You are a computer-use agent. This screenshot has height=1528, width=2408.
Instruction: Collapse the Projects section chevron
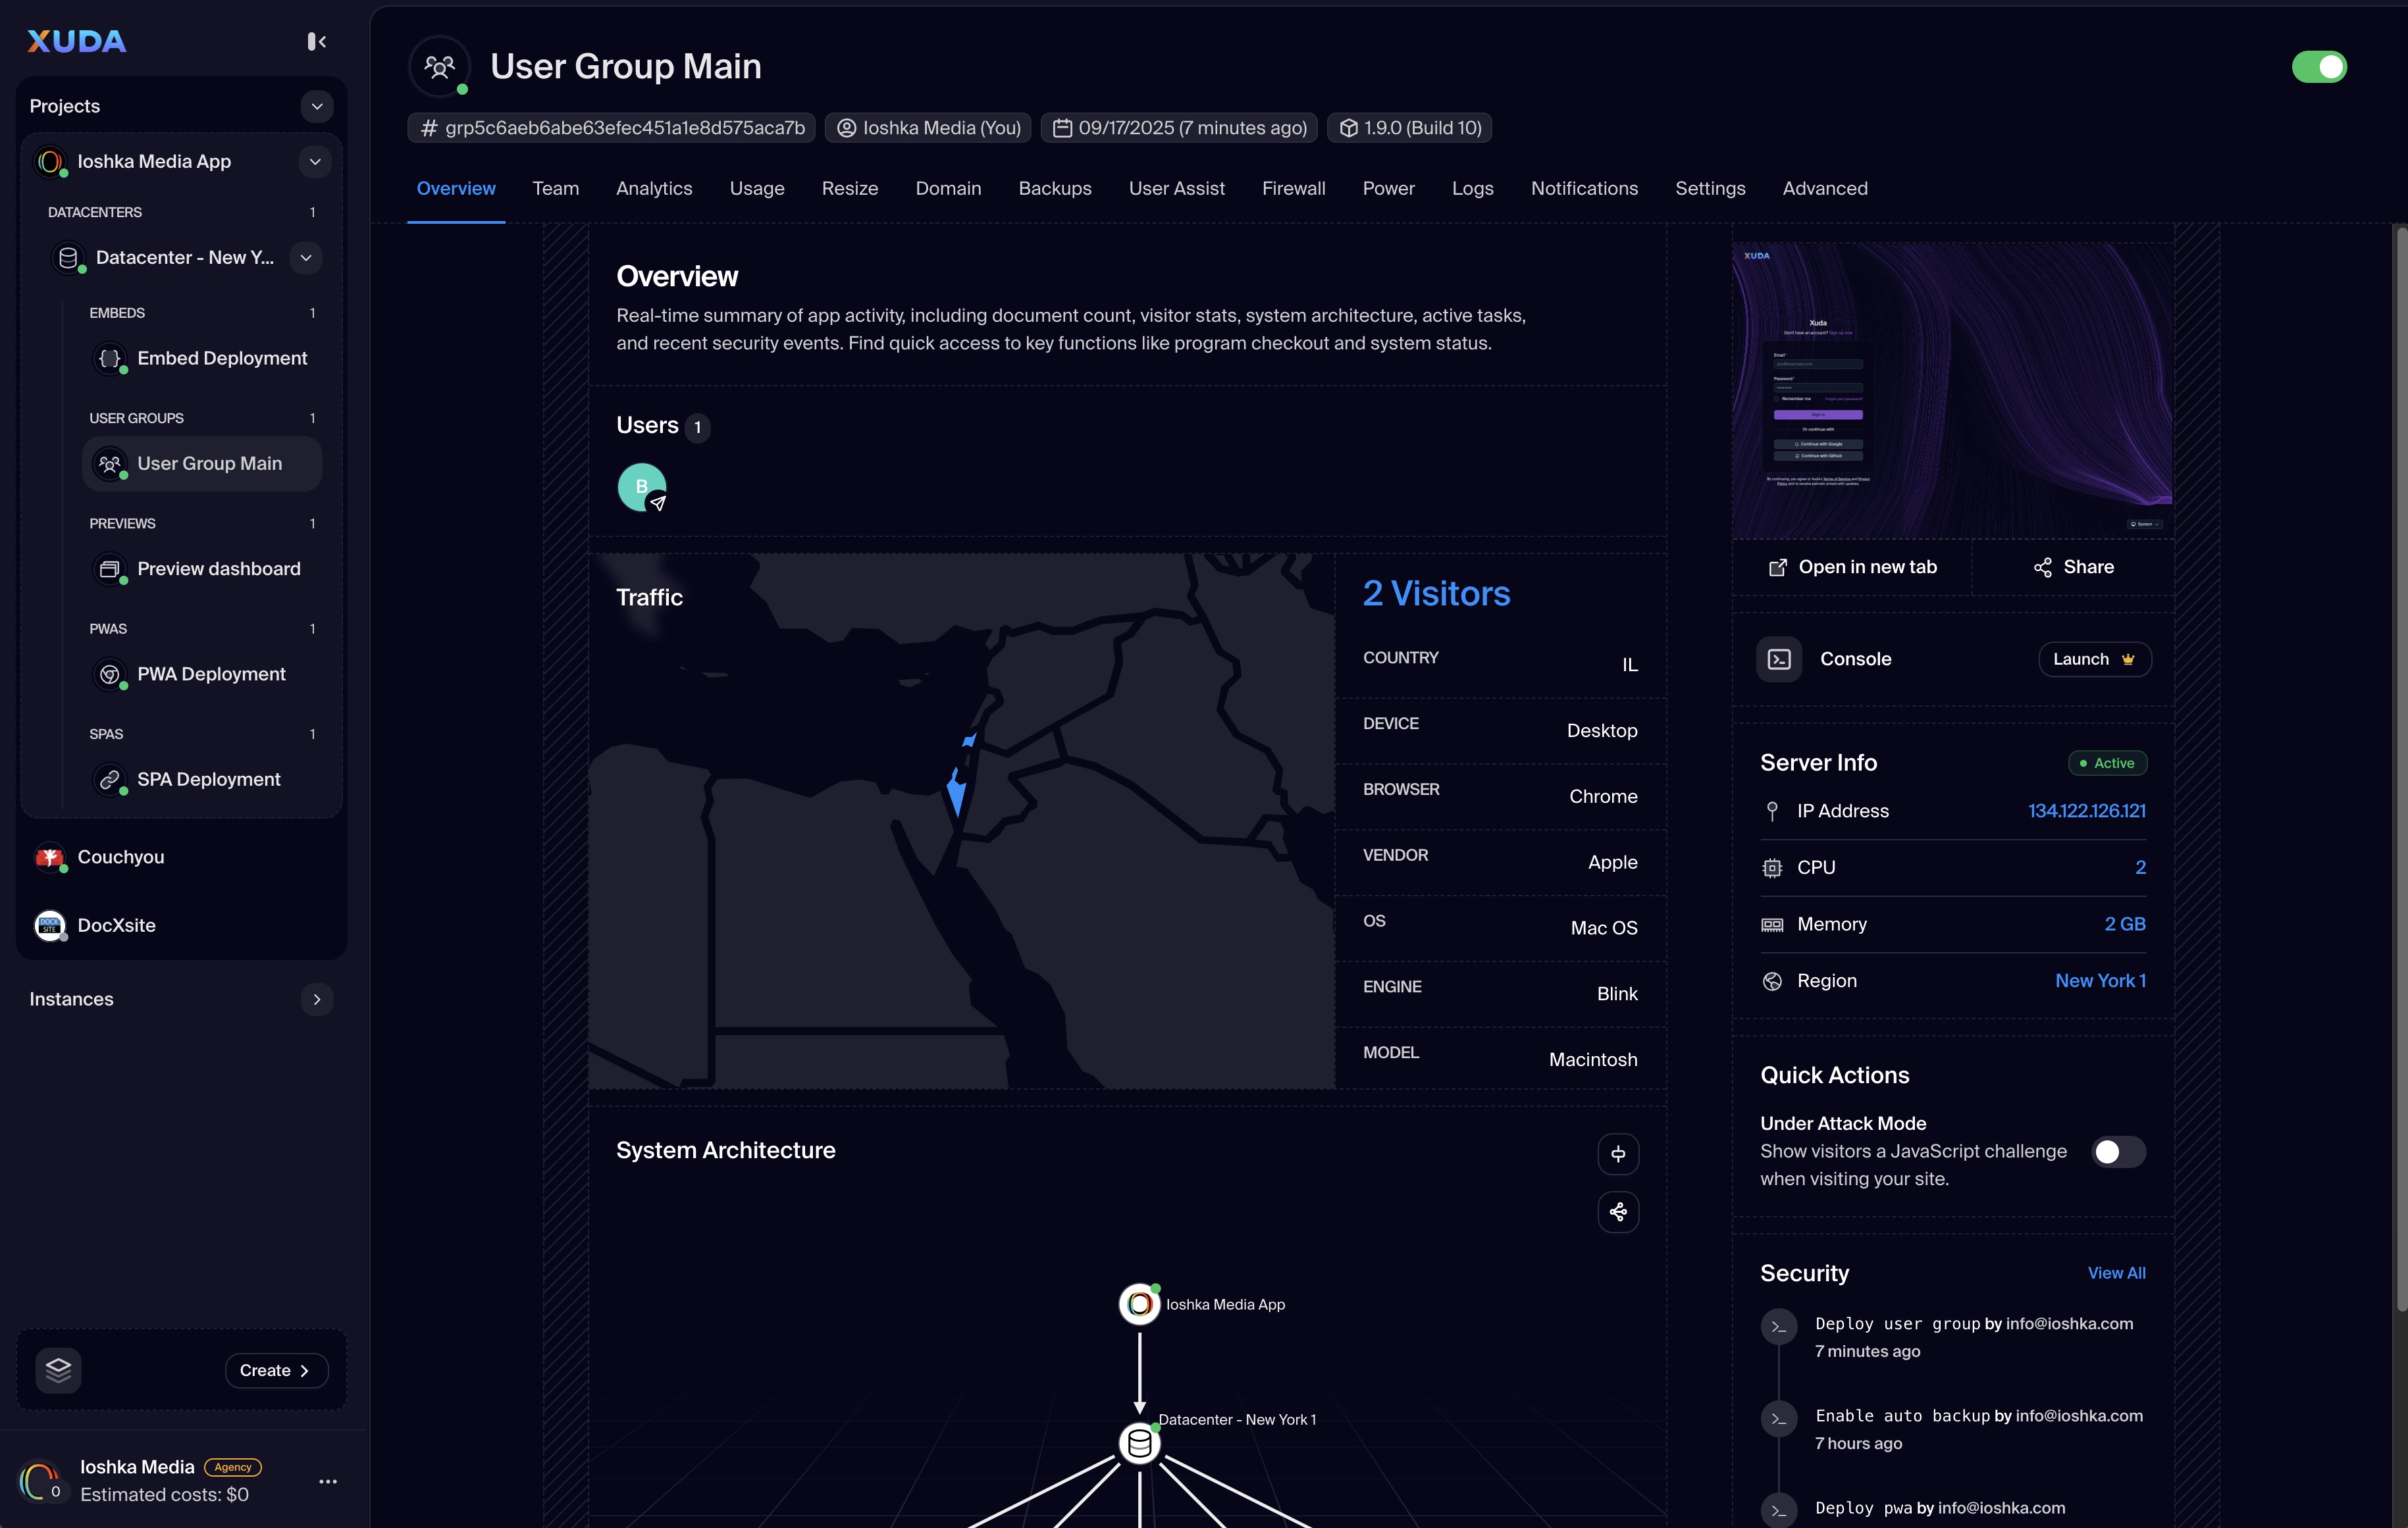point(316,106)
